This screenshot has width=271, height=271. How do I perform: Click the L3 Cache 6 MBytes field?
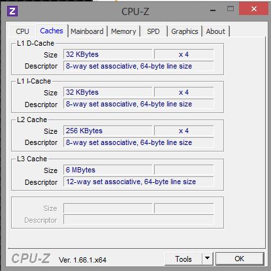point(108,170)
